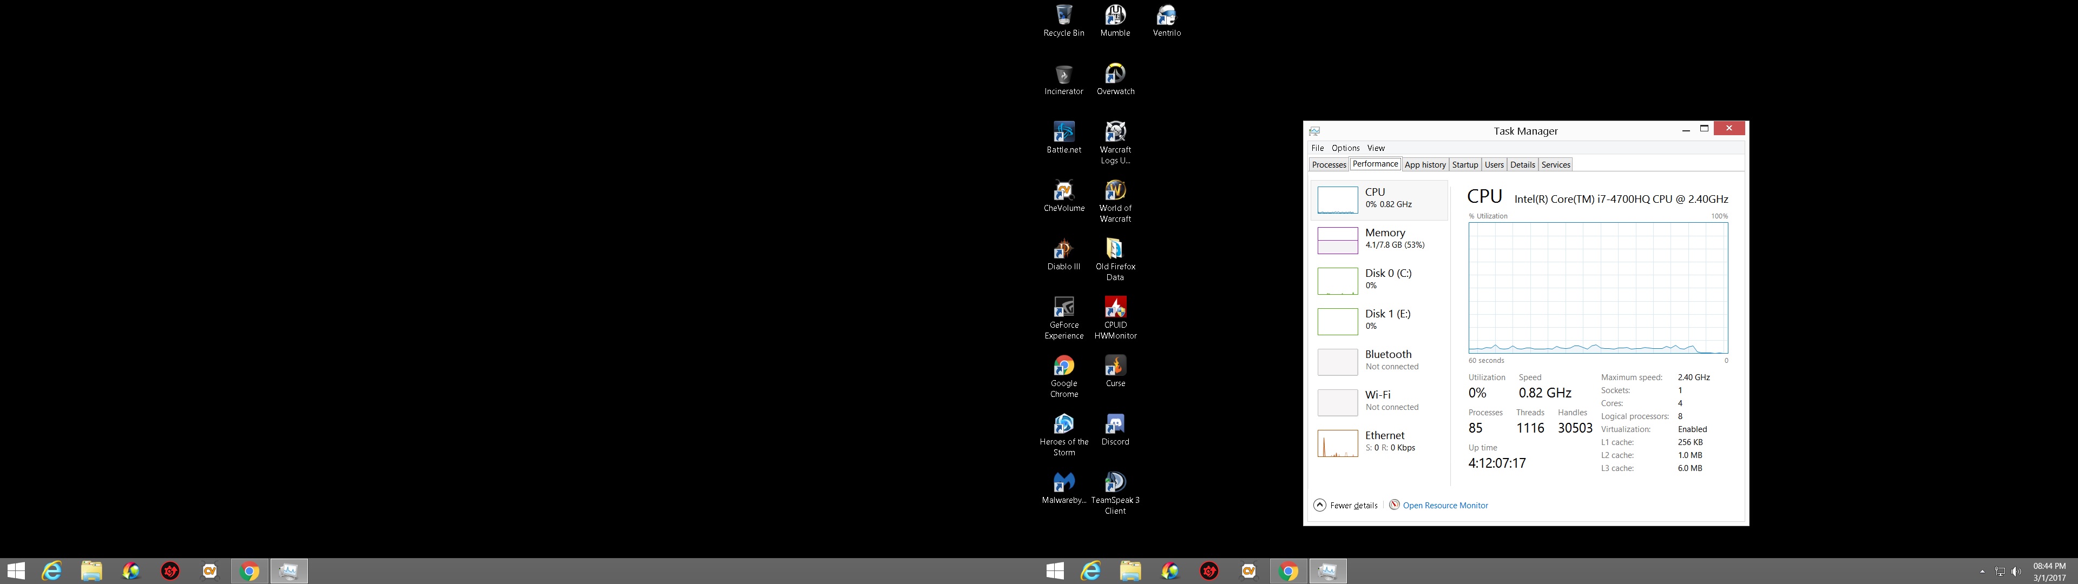Select the Overwatch desktop shortcut

(1115, 79)
